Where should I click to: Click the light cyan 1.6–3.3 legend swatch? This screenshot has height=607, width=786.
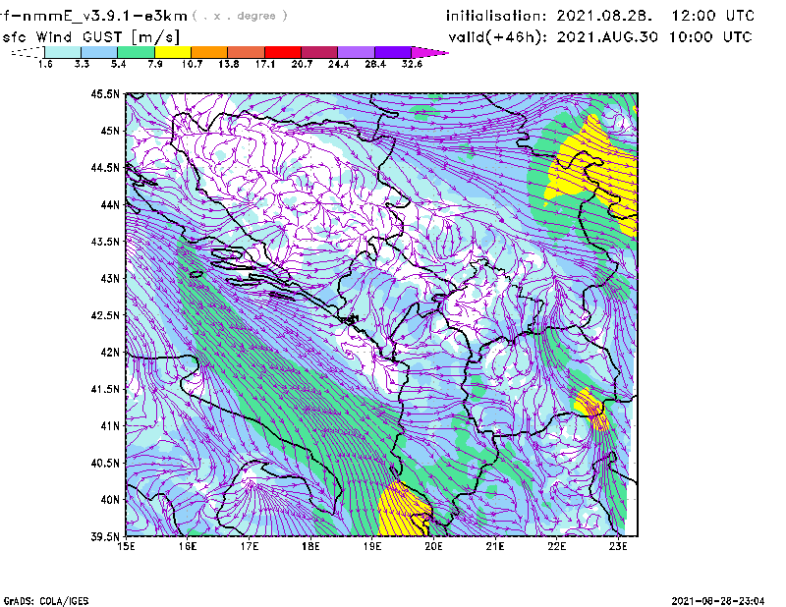(x=63, y=52)
